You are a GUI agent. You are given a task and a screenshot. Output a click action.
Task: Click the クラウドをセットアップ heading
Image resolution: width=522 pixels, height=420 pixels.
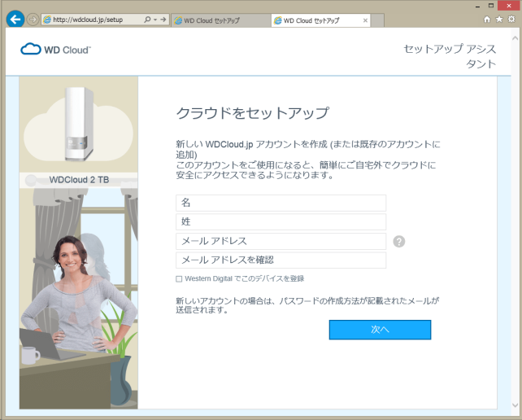pyautogui.click(x=252, y=112)
